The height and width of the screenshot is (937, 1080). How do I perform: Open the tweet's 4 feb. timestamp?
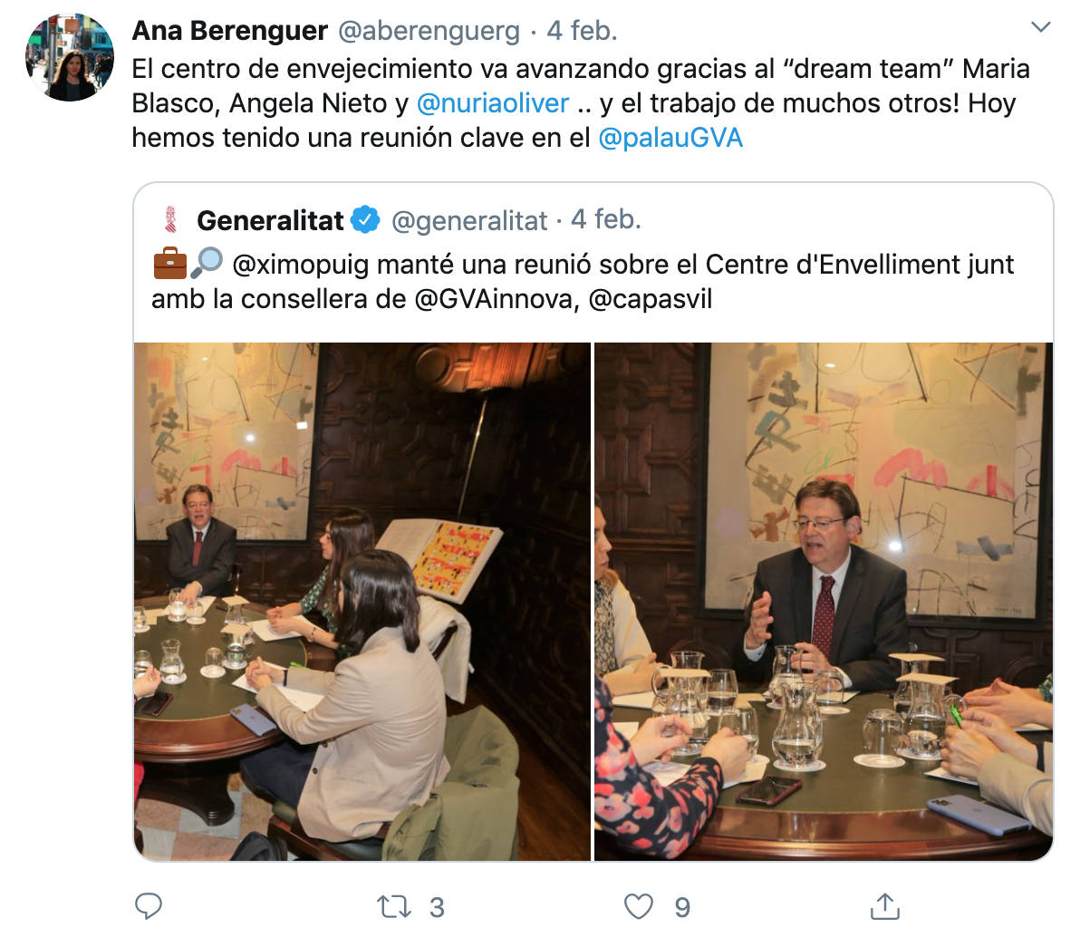point(582,31)
